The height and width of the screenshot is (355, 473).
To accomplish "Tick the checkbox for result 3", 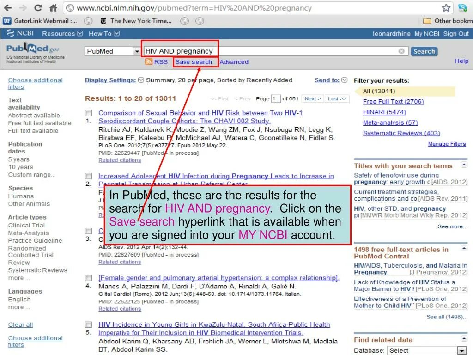I will (88, 231).
